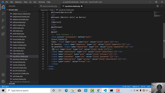Open the Search view in activity bar
The image size is (165, 93).
pyautogui.click(x=3, y=14)
